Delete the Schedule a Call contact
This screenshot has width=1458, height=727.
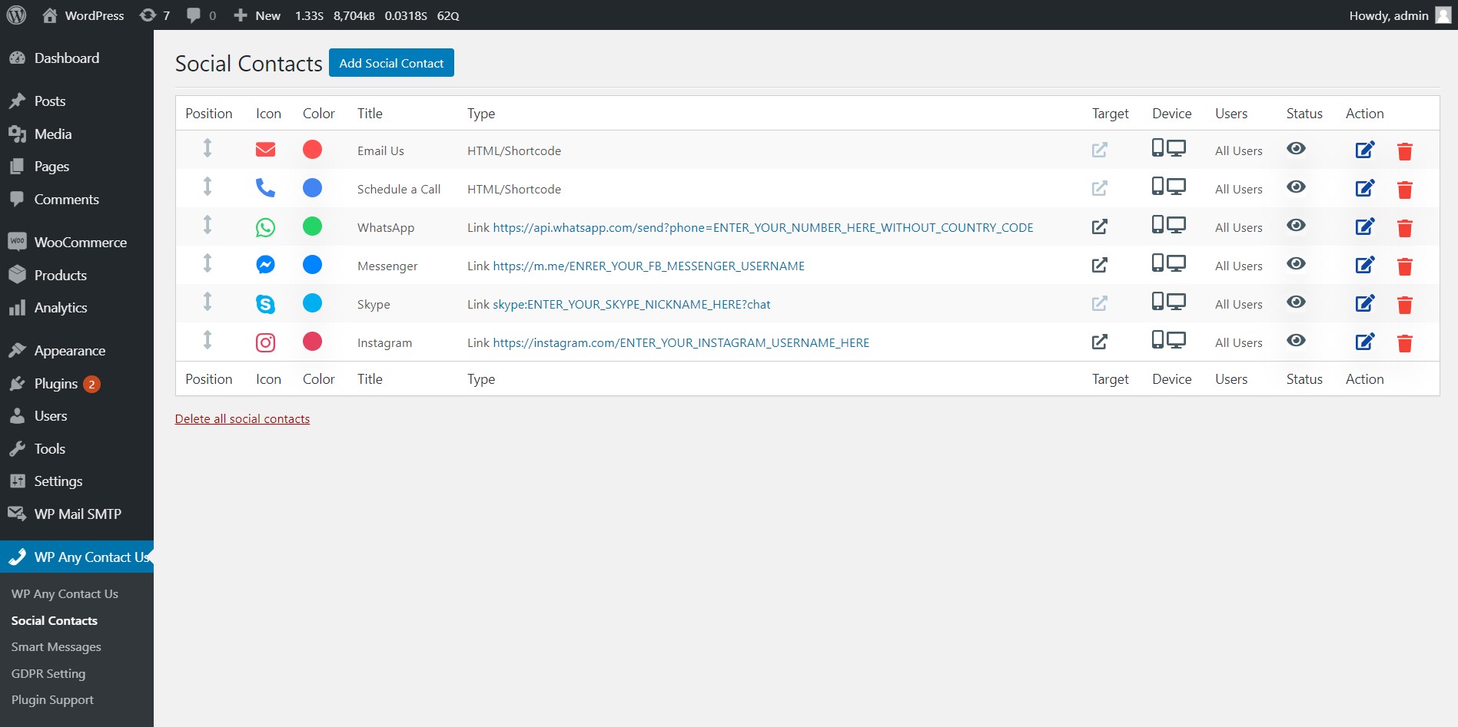pos(1404,190)
